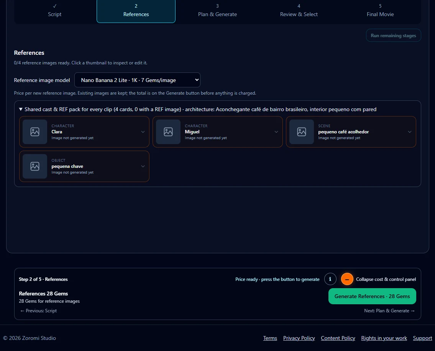Click the References 28 Gems cost summary
Image resolution: width=435 pixels, height=351 pixels.
43,294
